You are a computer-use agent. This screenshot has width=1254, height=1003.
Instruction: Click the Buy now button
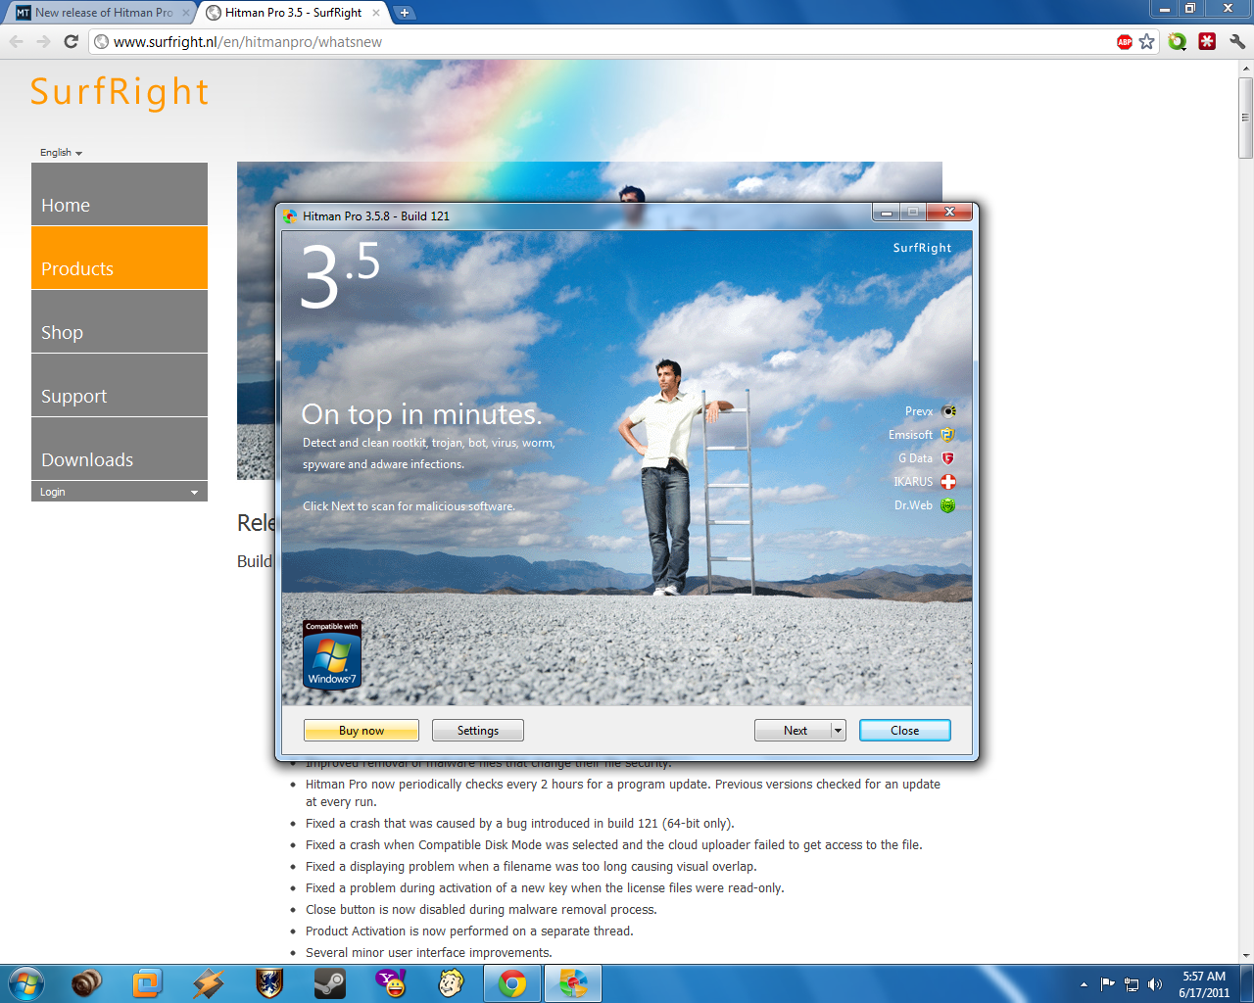point(362,731)
